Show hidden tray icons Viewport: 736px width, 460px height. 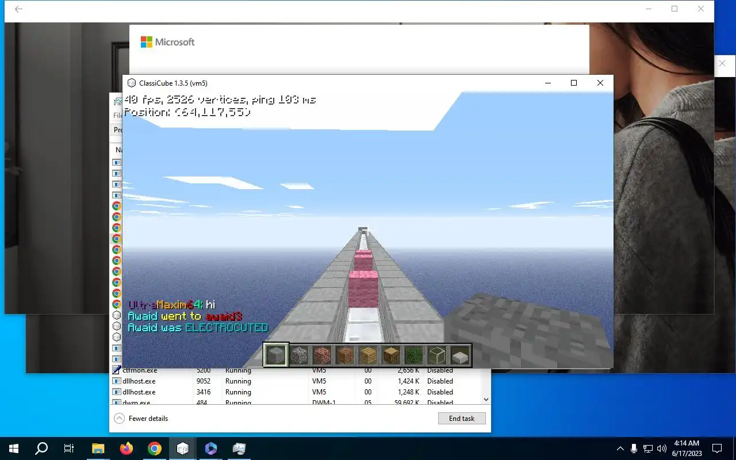pyautogui.click(x=620, y=448)
